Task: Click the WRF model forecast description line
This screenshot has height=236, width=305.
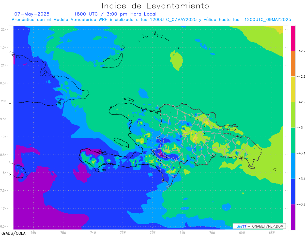Action: (x=151, y=20)
